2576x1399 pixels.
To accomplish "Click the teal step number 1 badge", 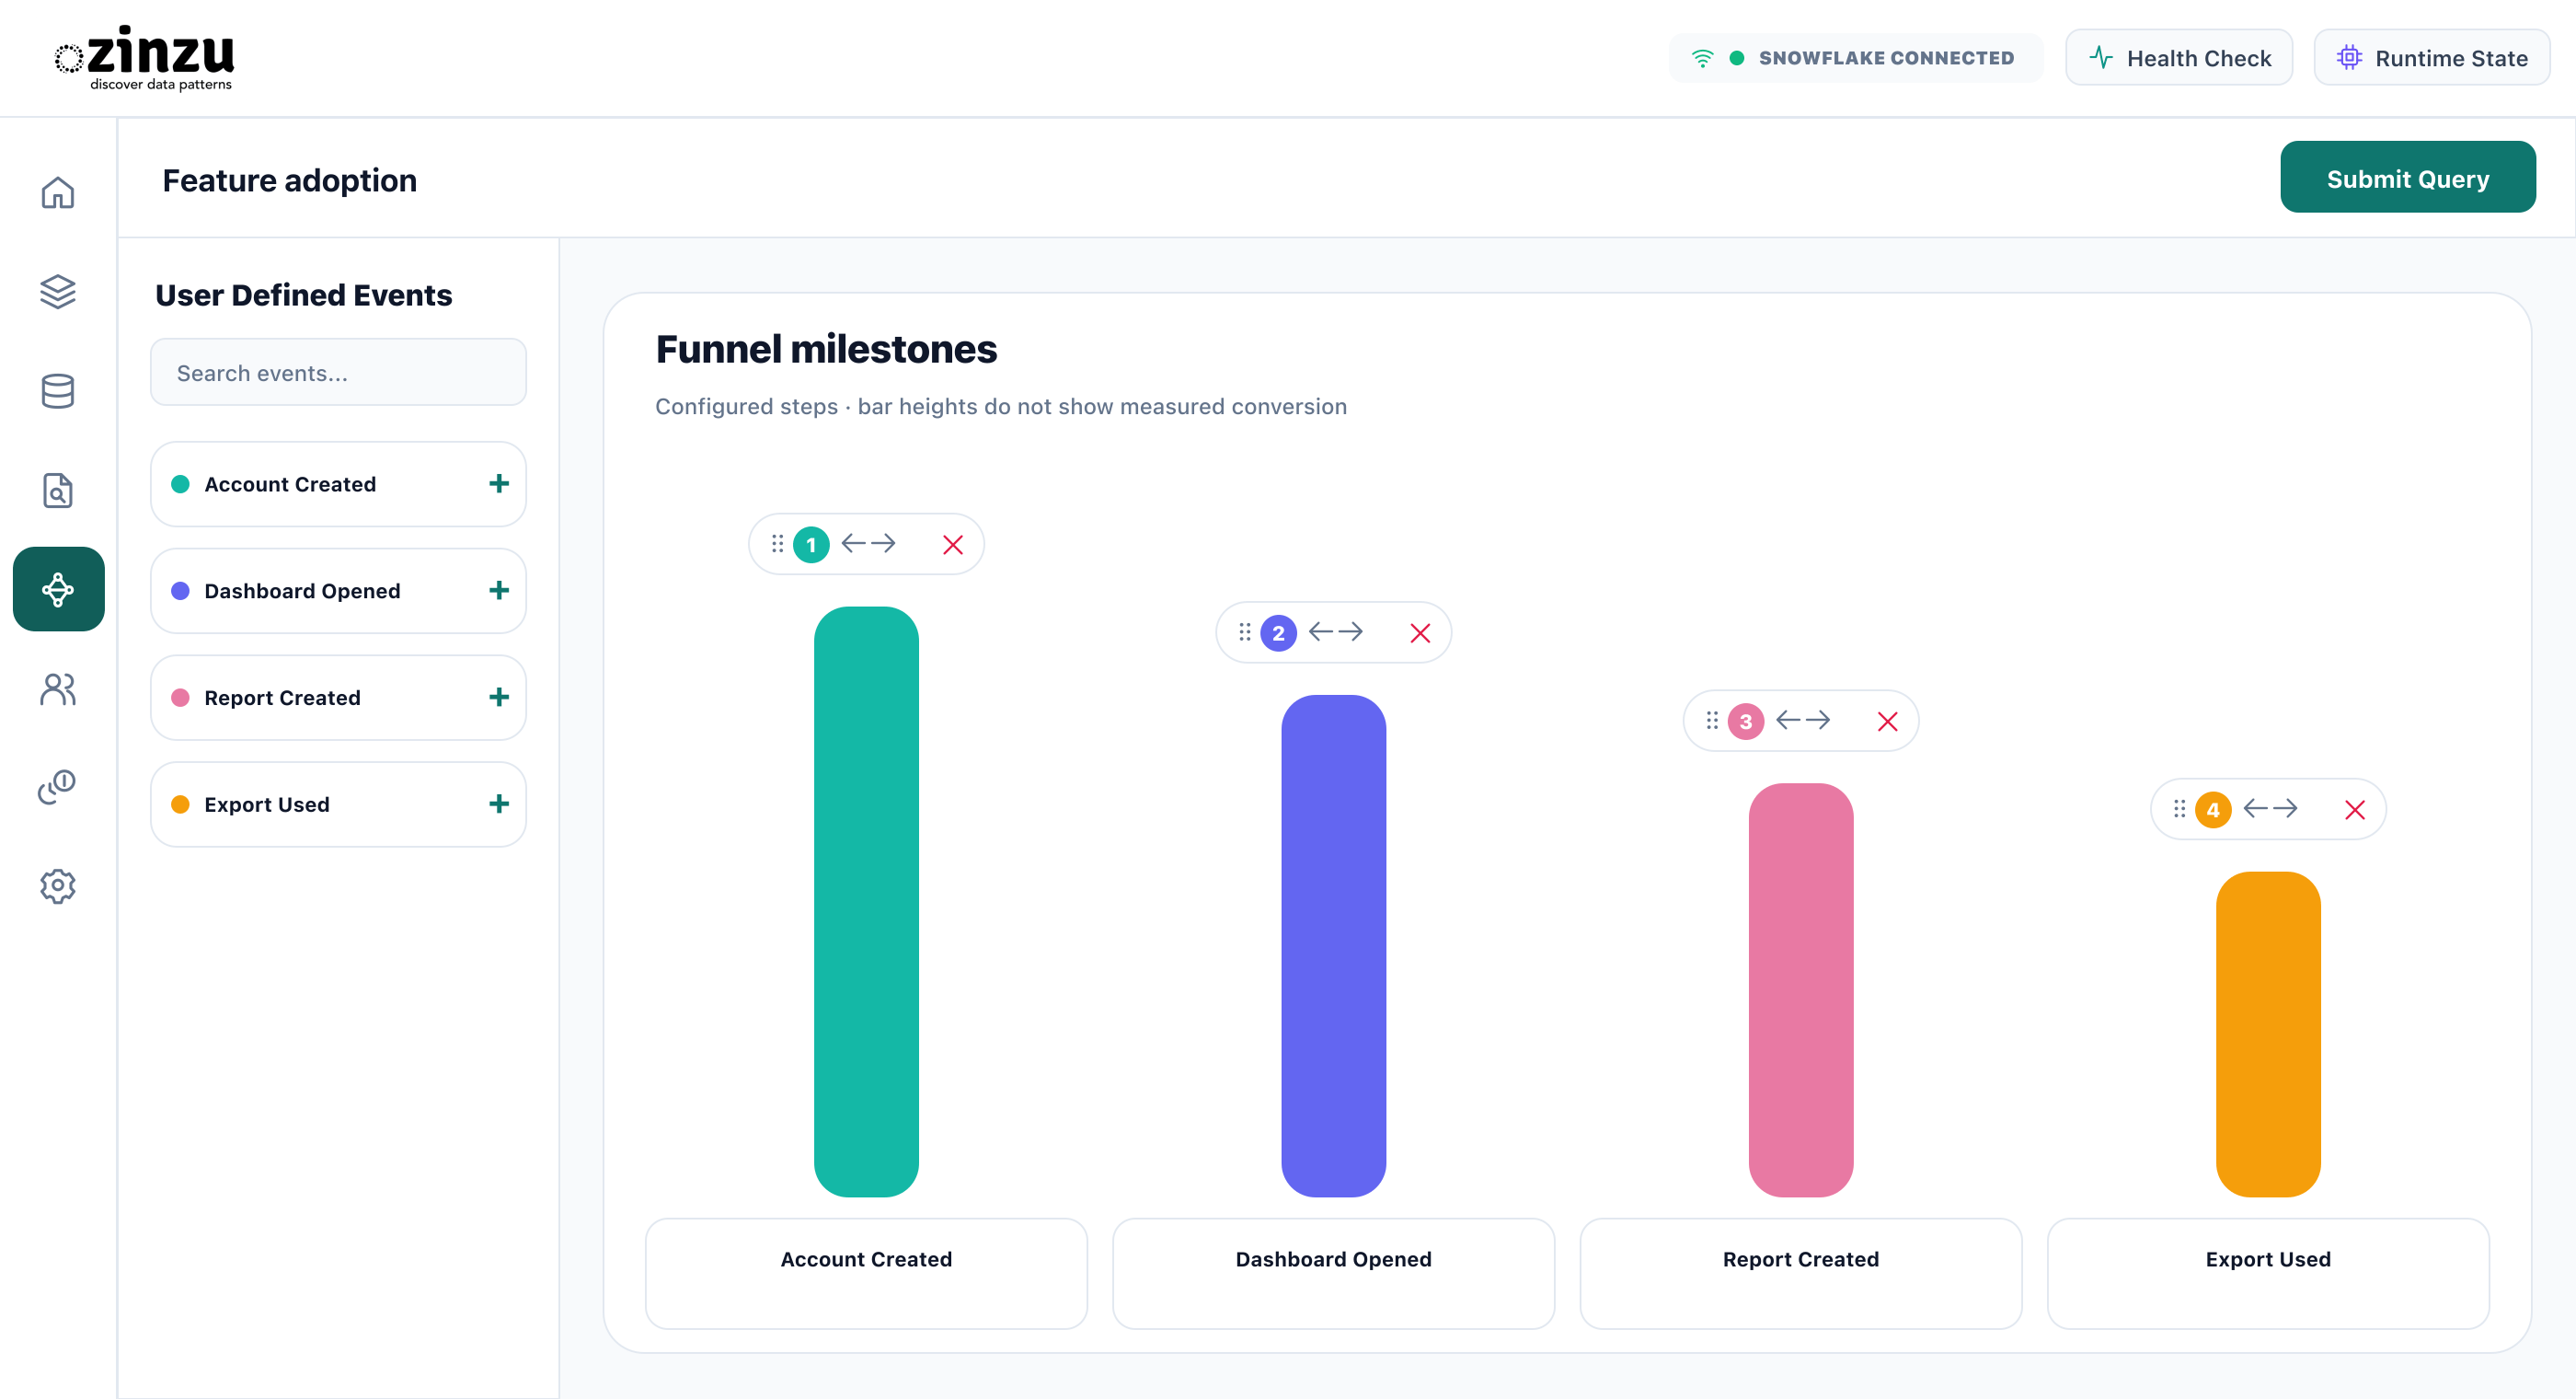I will click(811, 546).
